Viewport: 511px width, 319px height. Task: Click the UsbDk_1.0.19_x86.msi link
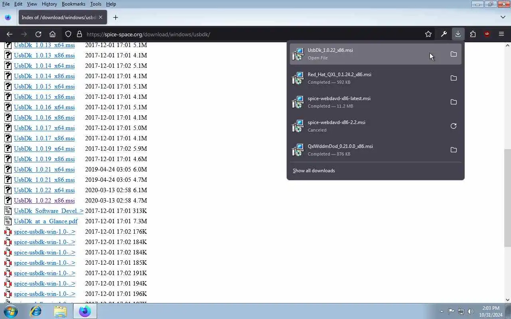[44, 159]
